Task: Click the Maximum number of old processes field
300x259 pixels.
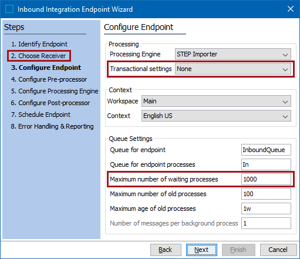Action: 266,194
